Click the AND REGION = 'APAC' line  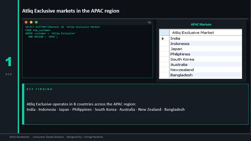pos(43,36)
